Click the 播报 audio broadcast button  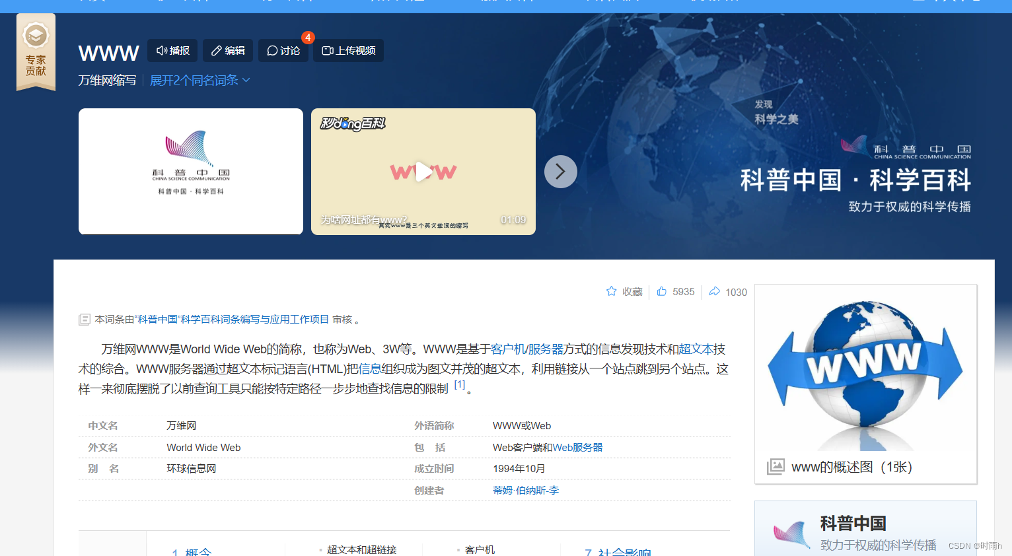pyautogui.click(x=172, y=51)
